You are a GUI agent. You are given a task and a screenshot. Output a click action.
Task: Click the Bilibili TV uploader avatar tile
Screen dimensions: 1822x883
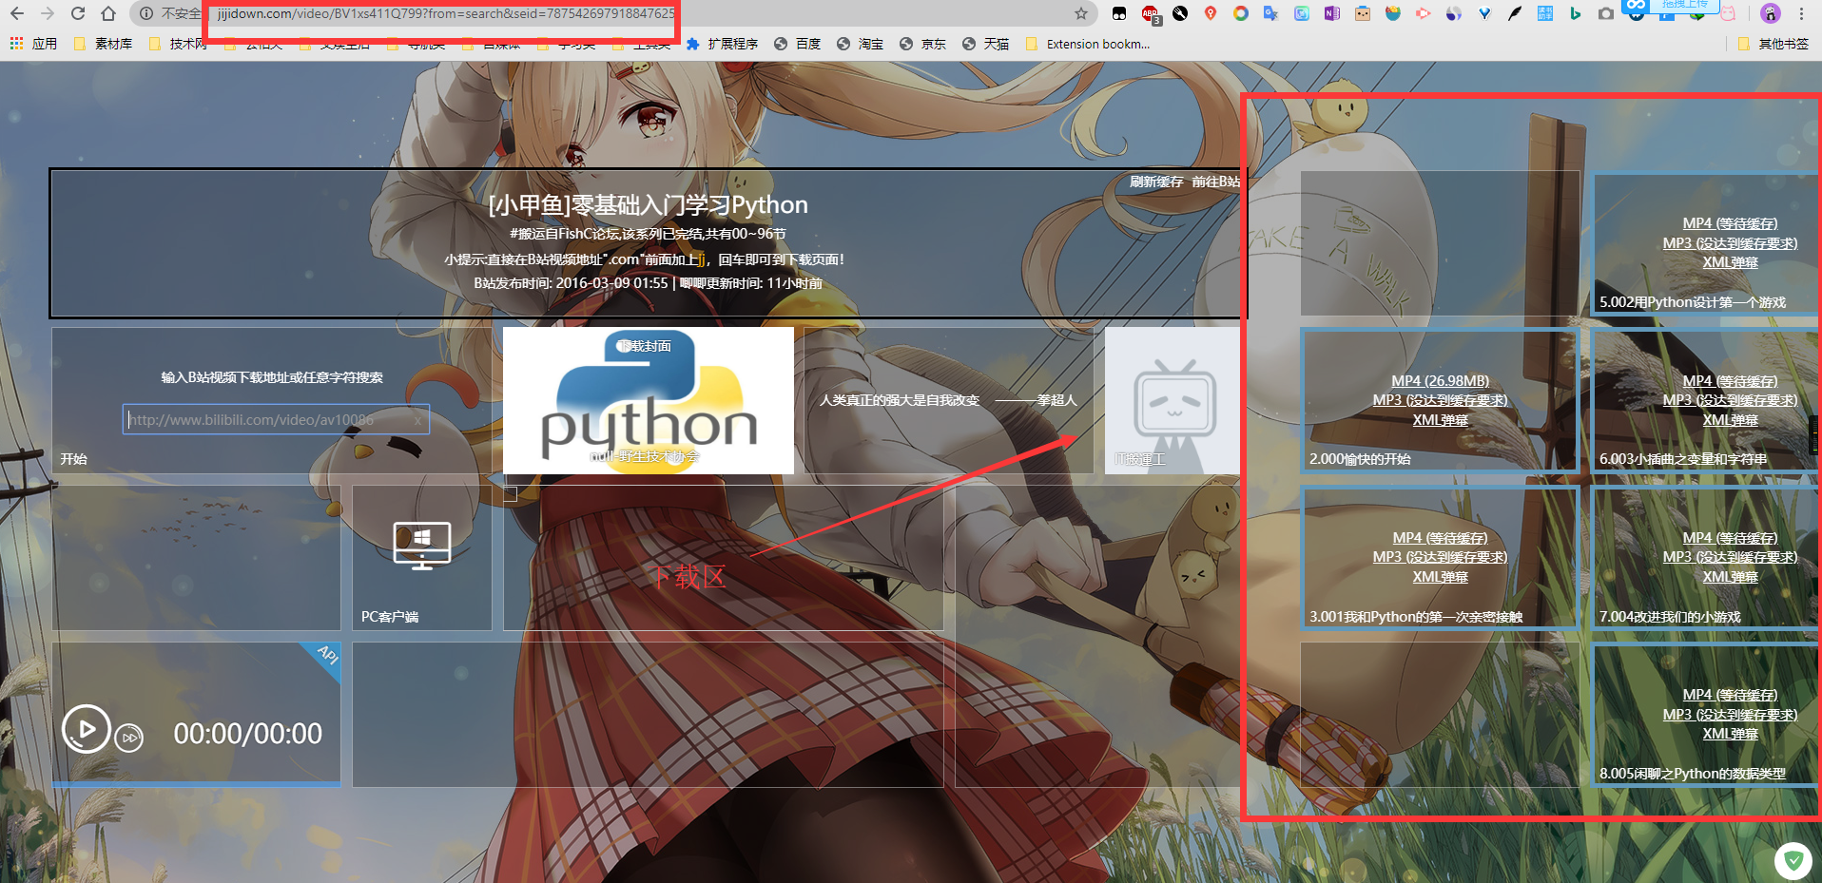pyautogui.click(x=1173, y=400)
